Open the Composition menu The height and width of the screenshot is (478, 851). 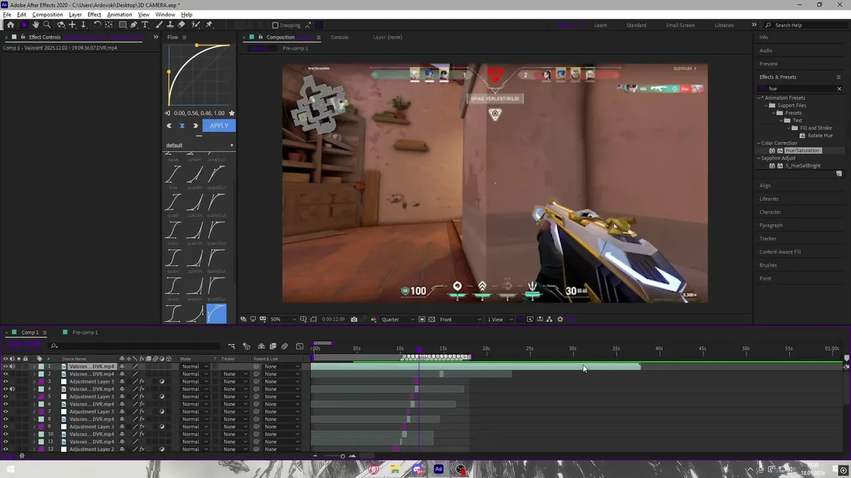(47, 15)
